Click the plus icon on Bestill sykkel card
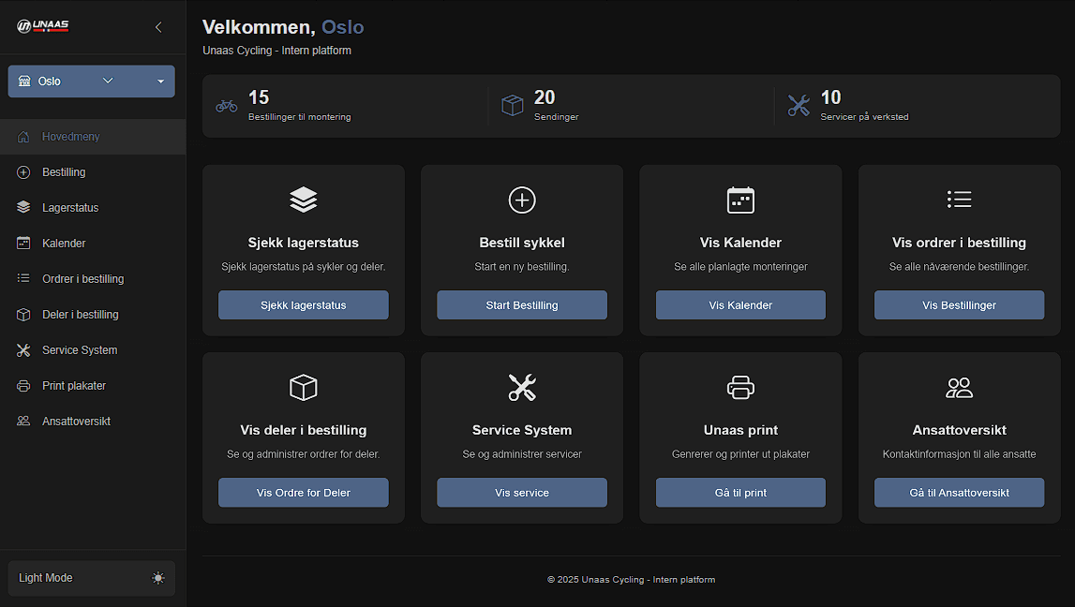The image size is (1075, 607). [522, 200]
